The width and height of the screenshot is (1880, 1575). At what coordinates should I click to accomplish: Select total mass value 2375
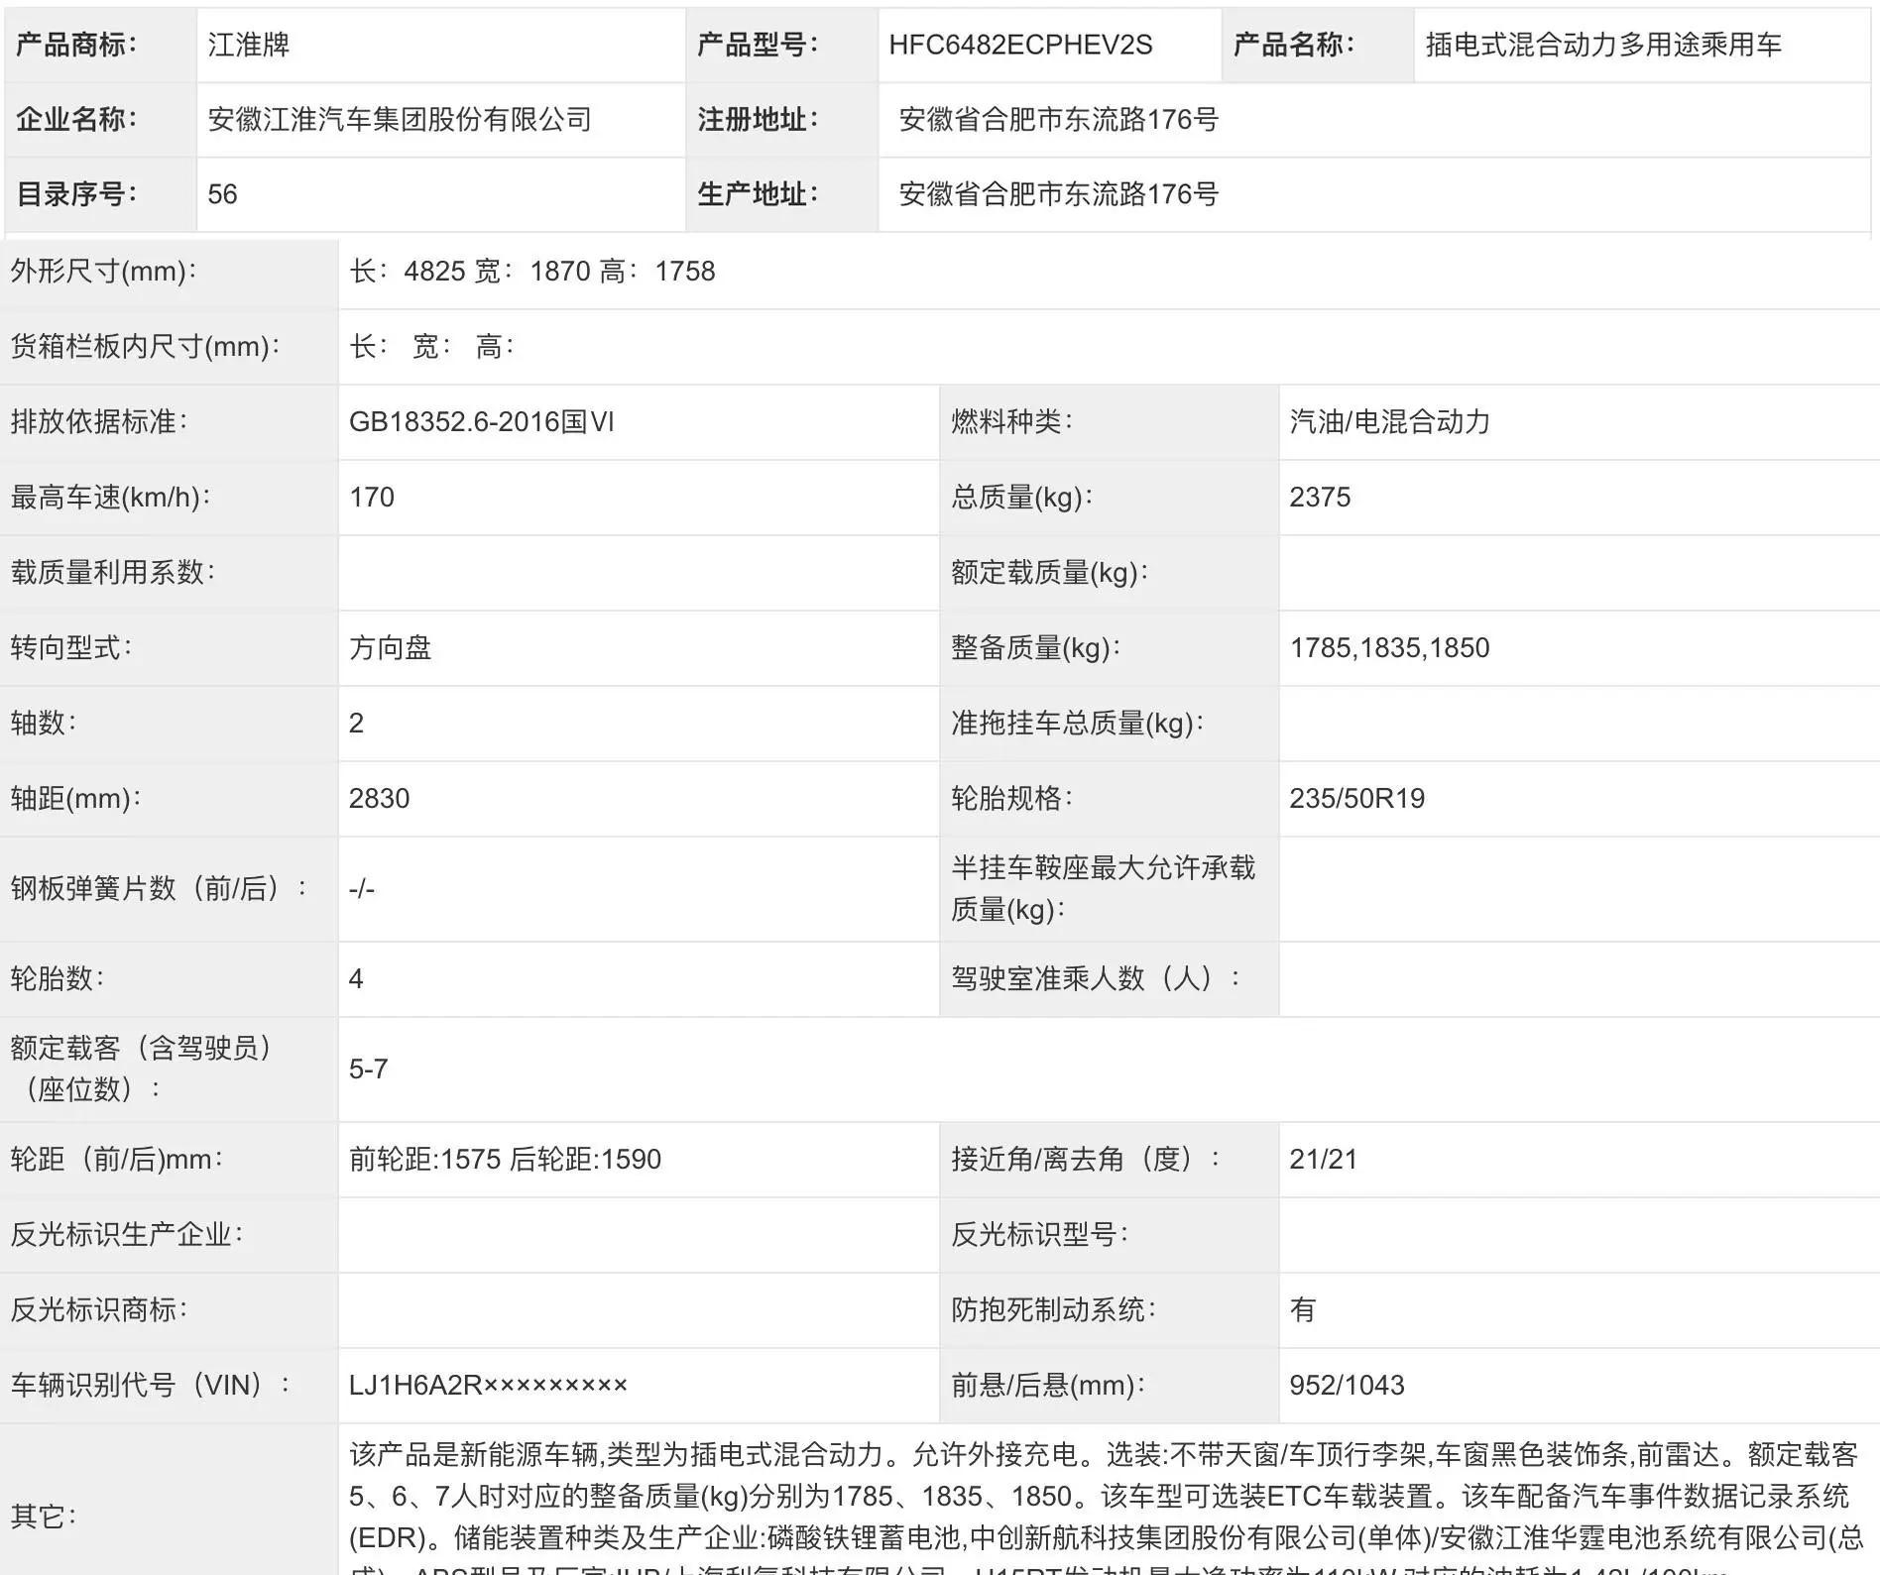point(1320,498)
